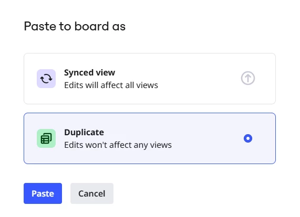Pick the option with circular arrows icon
This screenshot has width=300, height=217.
pyautogui.click(x=150, y=79)
